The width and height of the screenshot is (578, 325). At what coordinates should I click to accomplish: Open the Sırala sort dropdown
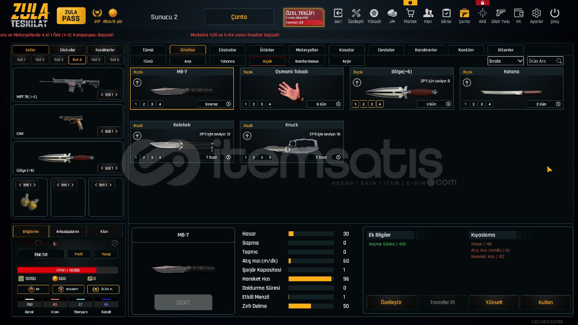point(505,61)
